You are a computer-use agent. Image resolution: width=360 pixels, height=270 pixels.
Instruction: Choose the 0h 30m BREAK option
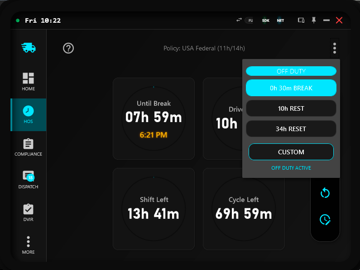point(291,88)
